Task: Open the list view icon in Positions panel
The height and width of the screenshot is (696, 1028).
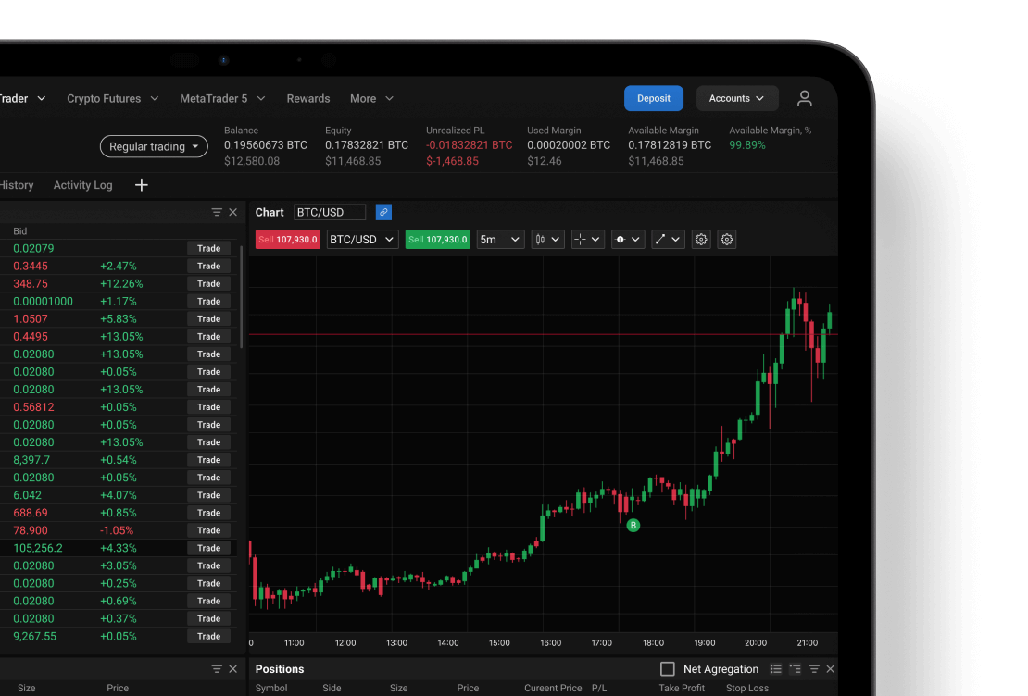Action: click(775, 668)
